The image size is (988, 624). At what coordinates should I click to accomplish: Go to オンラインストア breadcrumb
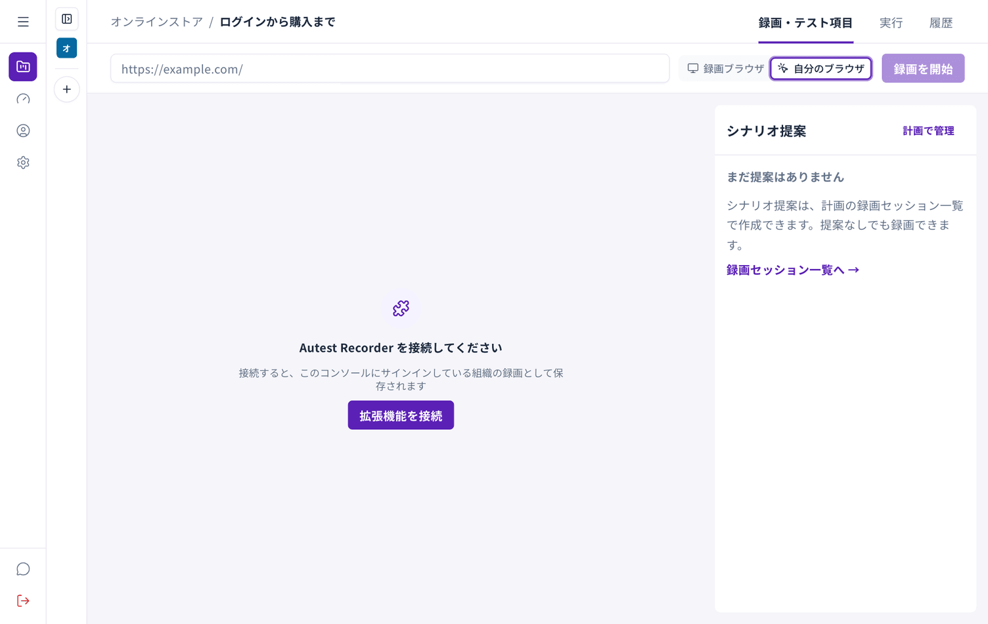coord(157,22)
